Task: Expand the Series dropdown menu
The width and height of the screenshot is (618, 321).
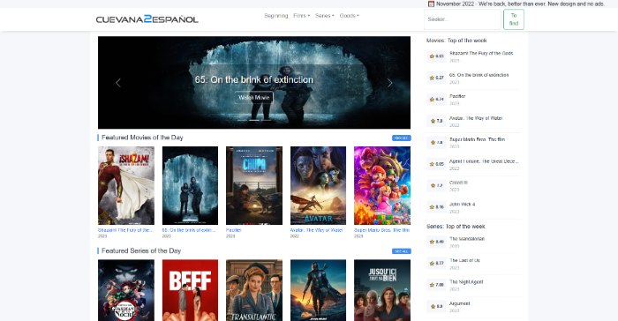Action: coord(324,16)
